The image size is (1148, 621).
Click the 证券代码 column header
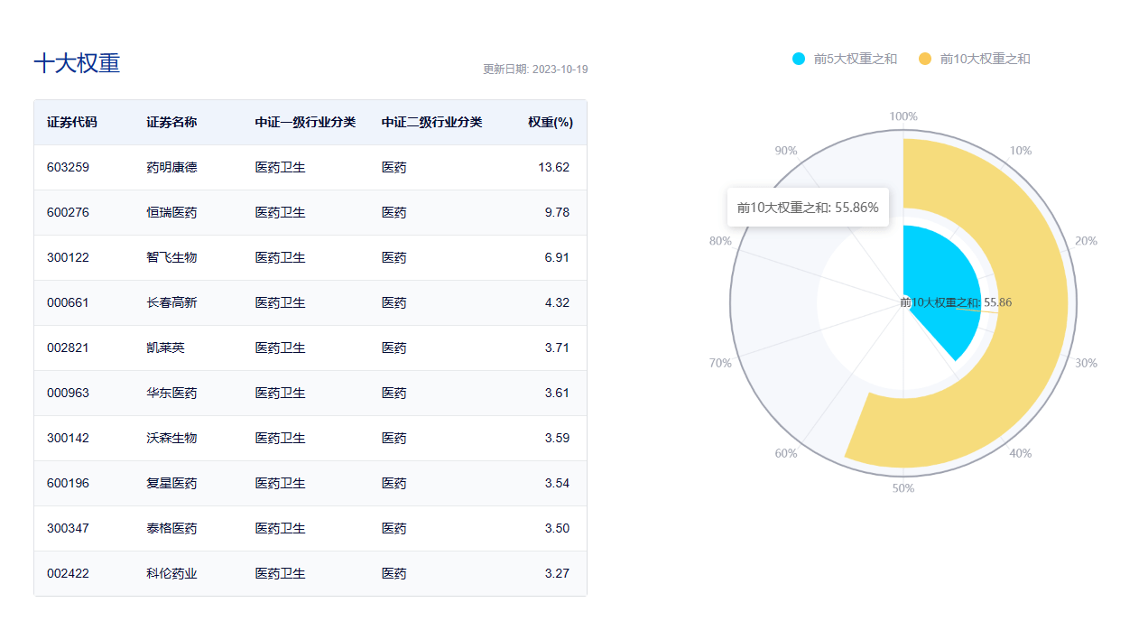(72, 123)
